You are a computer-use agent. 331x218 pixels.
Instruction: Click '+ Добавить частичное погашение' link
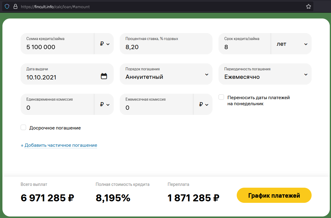click(x=59, y=145)
